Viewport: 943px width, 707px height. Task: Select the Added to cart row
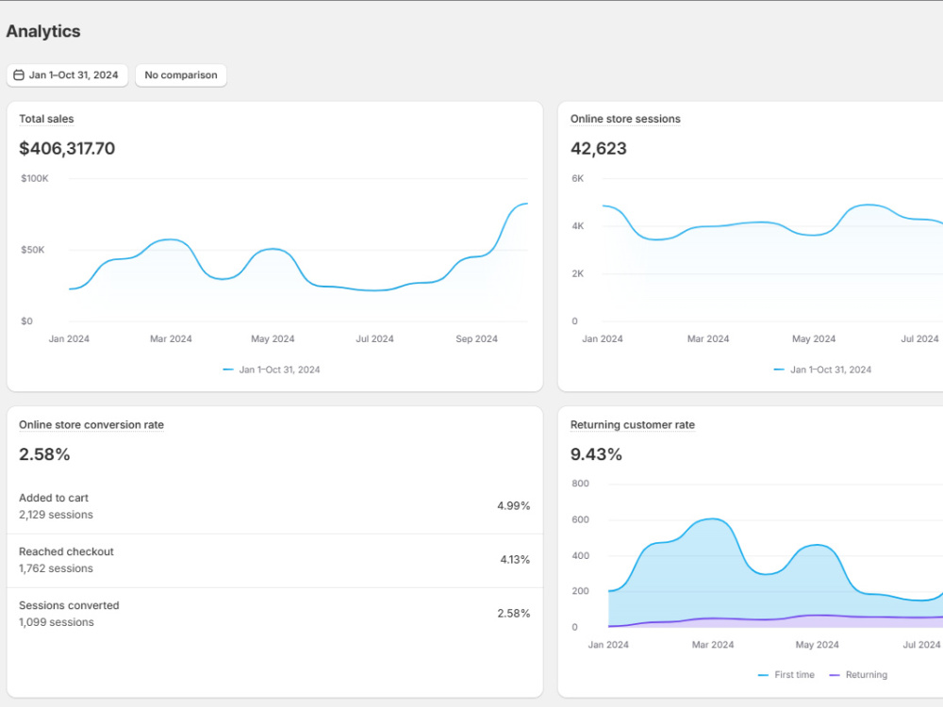point(274,506)
